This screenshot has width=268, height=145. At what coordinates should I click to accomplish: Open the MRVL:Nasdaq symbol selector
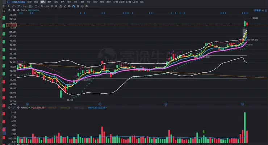point(18,2)
